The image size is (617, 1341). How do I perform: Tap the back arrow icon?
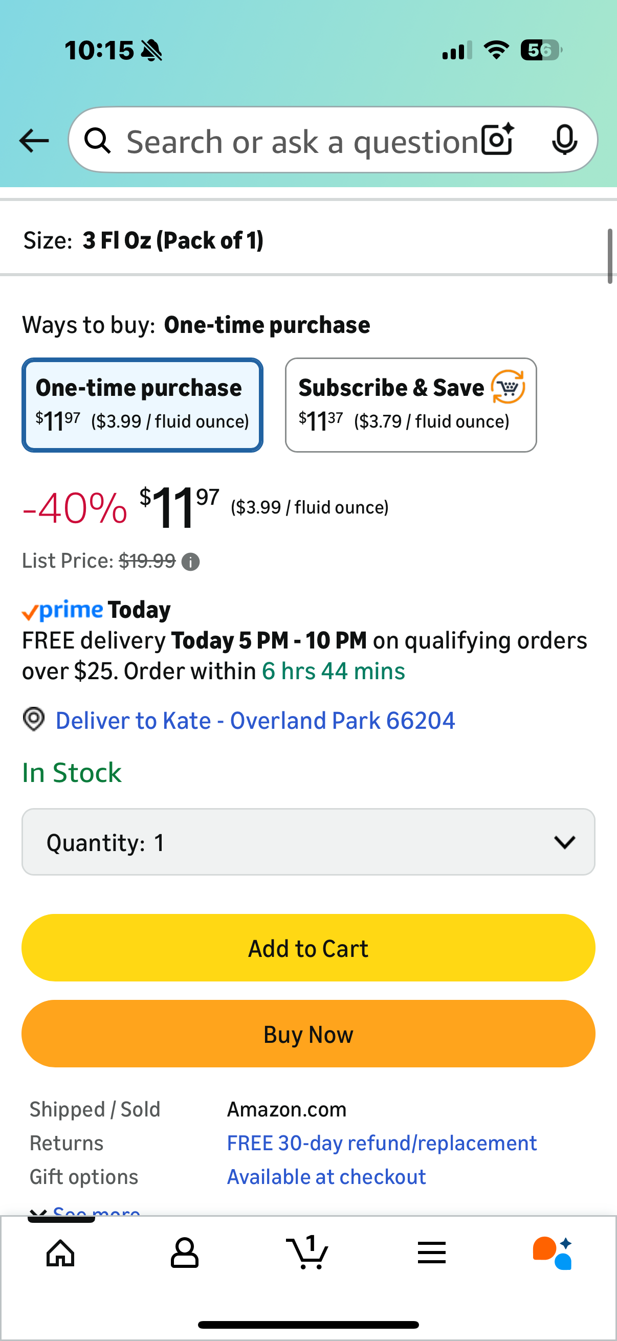coord(34,141)
